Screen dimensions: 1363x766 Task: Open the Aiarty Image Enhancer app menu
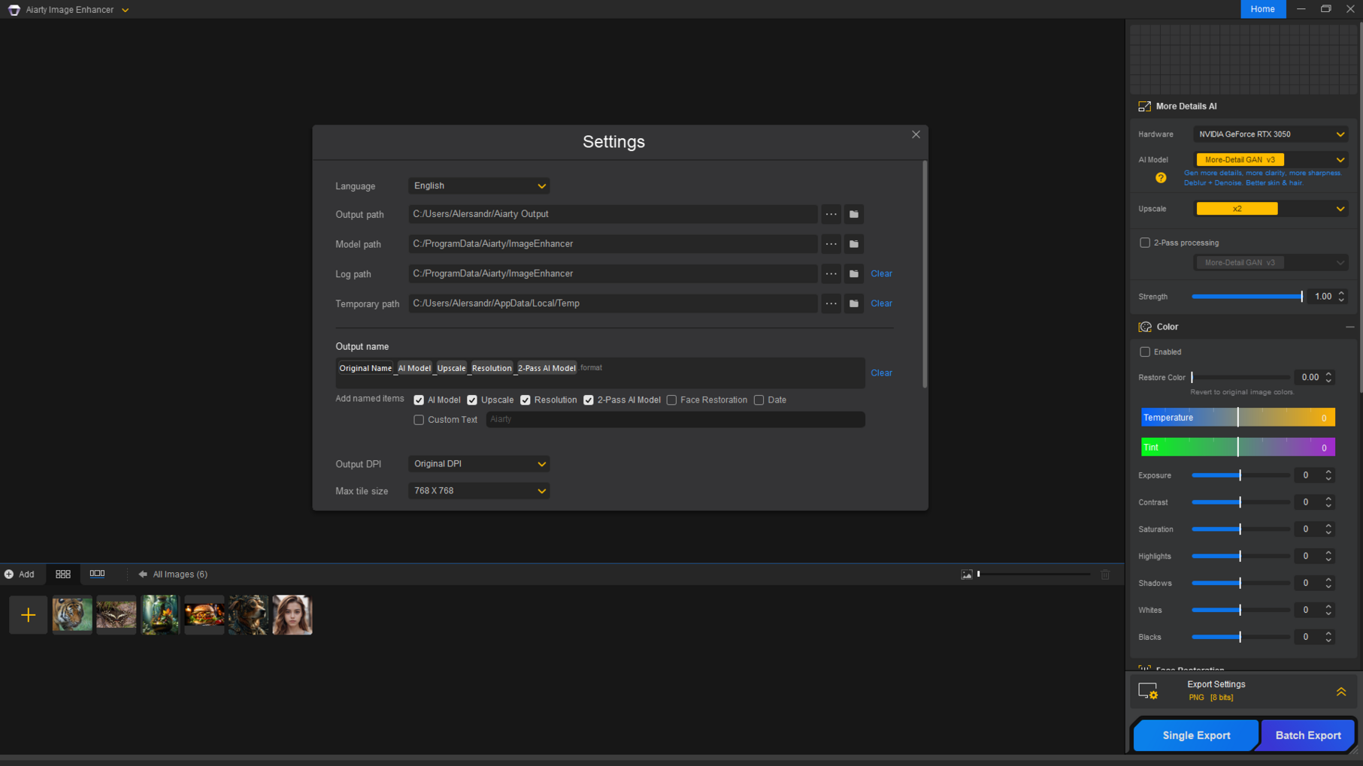pos(125,10)
